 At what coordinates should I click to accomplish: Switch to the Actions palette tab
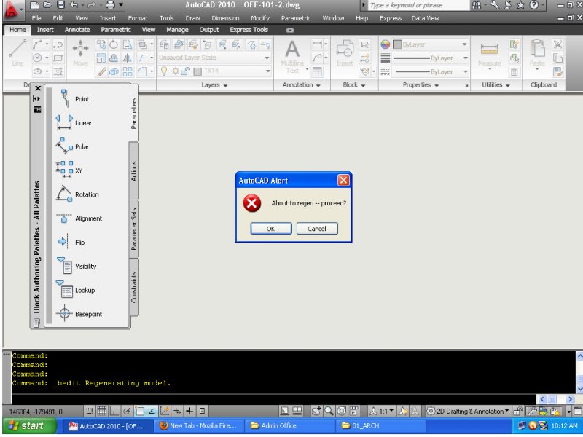(134, 171)
